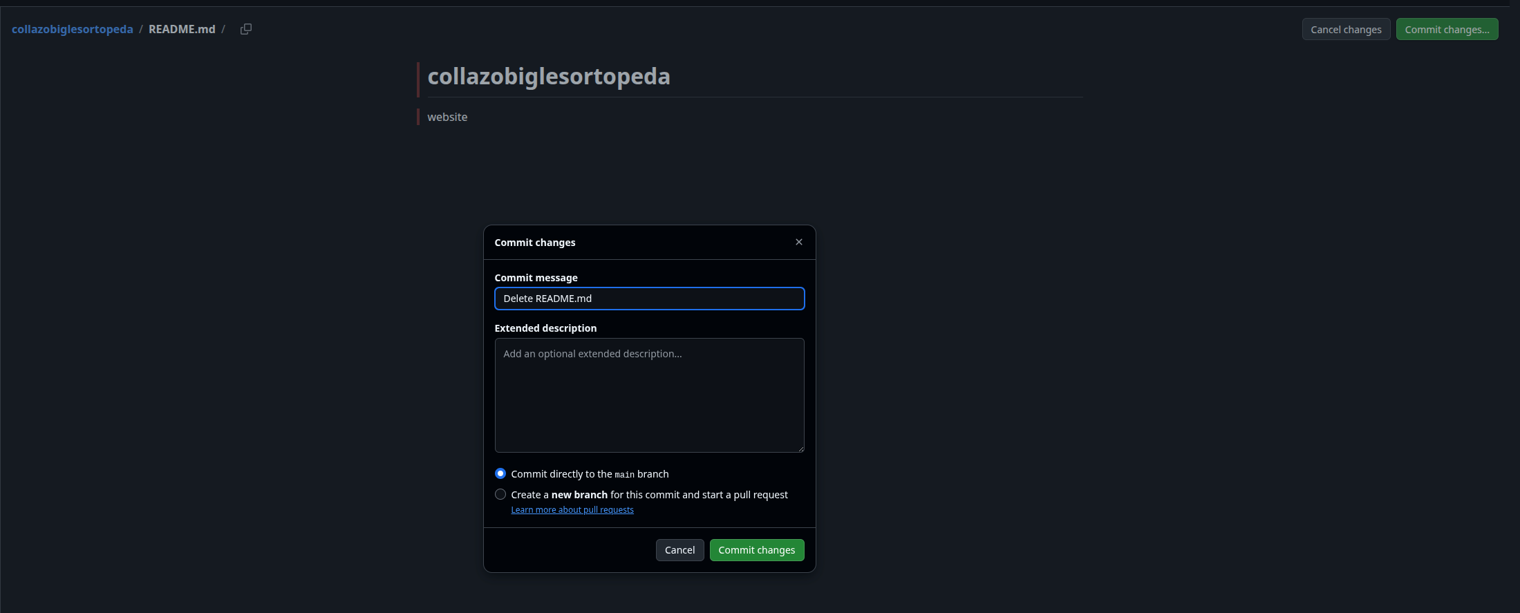Click Cancel in the commit dialog
This screenshot has height=613, width=1520.
(679, 550)
